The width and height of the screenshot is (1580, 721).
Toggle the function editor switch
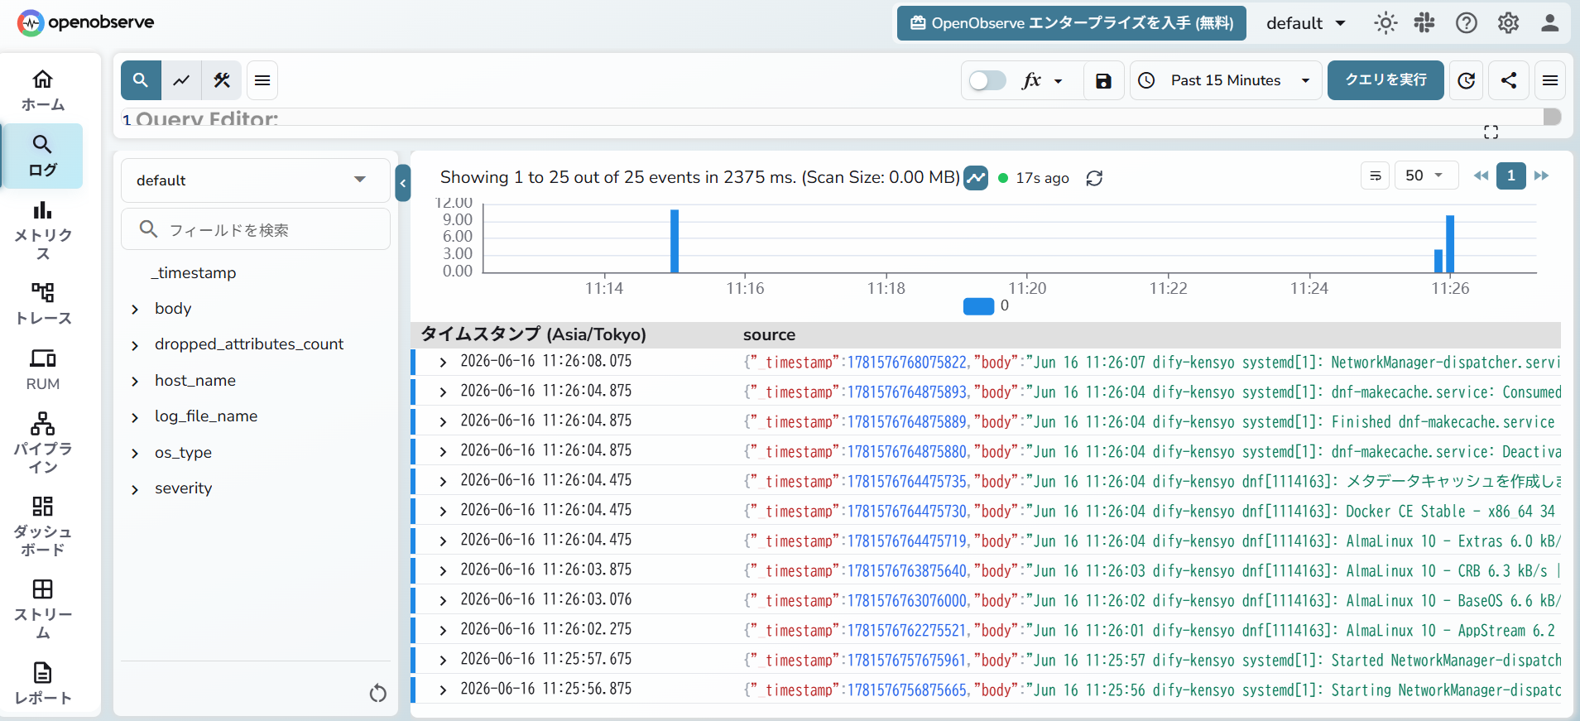(x=987, y=80)
